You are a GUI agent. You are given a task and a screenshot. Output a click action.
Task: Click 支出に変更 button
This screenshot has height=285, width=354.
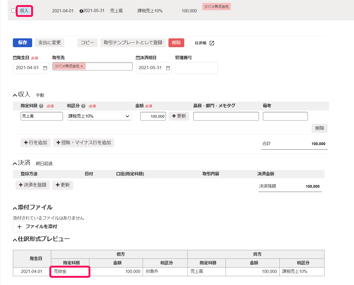point(50,43)
